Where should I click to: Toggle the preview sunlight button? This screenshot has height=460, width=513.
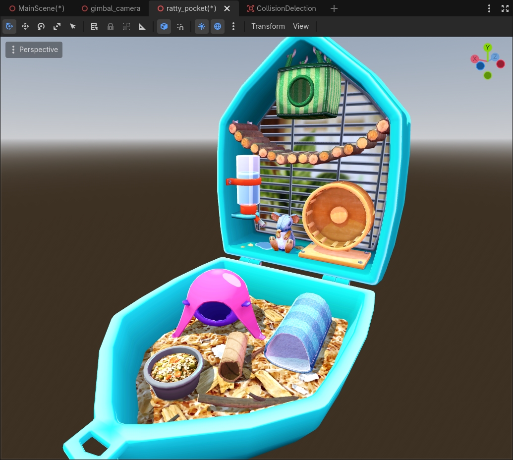(202, 26)
